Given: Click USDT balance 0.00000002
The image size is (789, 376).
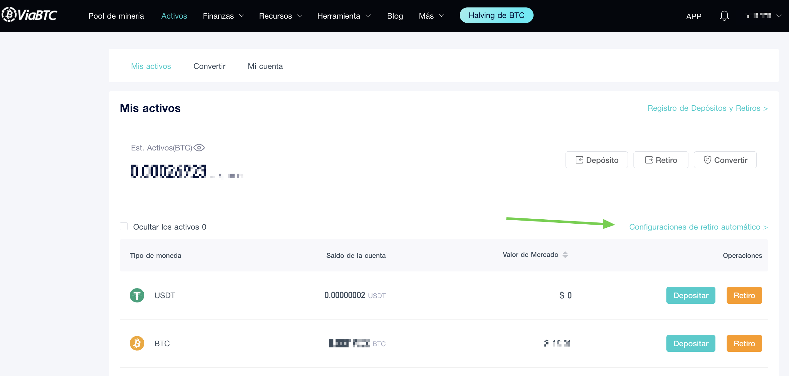Looking at the screenshot, I should pos(345,295).
